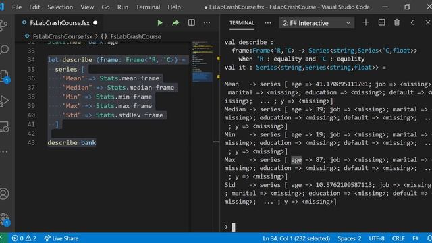This screenshot has width=432, height=243.
Task: Click '41.170095111701' mean value in terminal
Action: [x=342, y=84]
